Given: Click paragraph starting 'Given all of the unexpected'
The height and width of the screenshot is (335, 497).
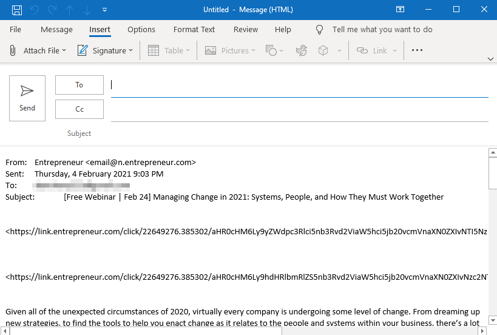Looking at the screenshot, I should coord(243,317).
